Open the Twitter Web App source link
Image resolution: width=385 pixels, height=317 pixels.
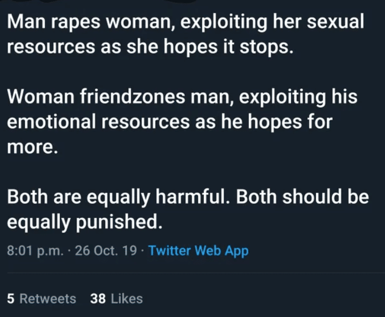pos(199,251)
